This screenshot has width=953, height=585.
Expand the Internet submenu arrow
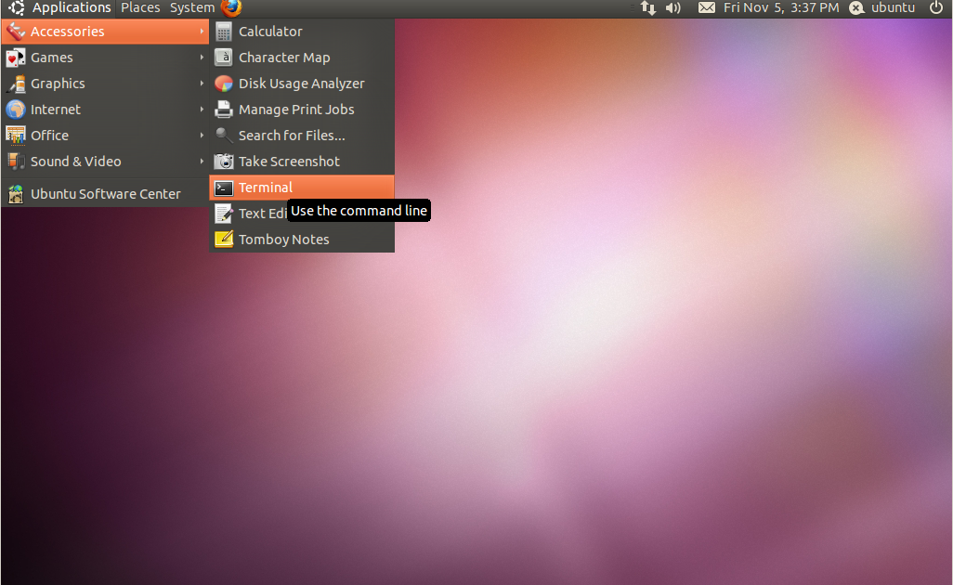pos(202,110)
